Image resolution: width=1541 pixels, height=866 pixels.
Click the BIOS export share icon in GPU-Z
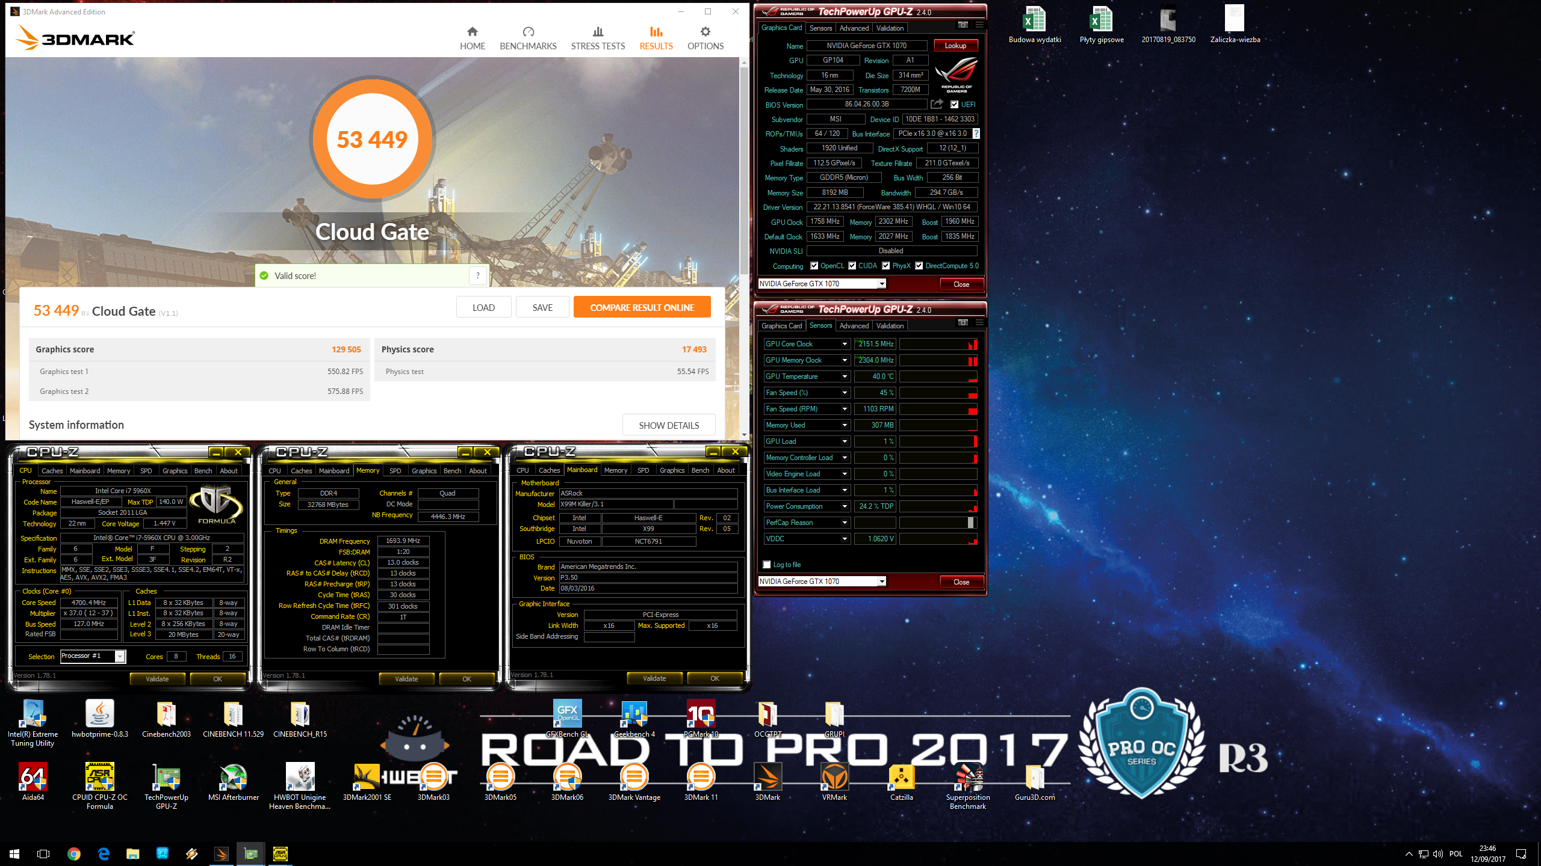937,104
